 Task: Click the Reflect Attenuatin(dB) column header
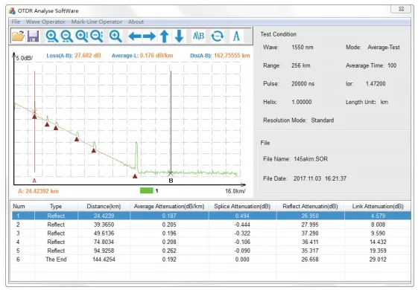click(x=310, y=207)
